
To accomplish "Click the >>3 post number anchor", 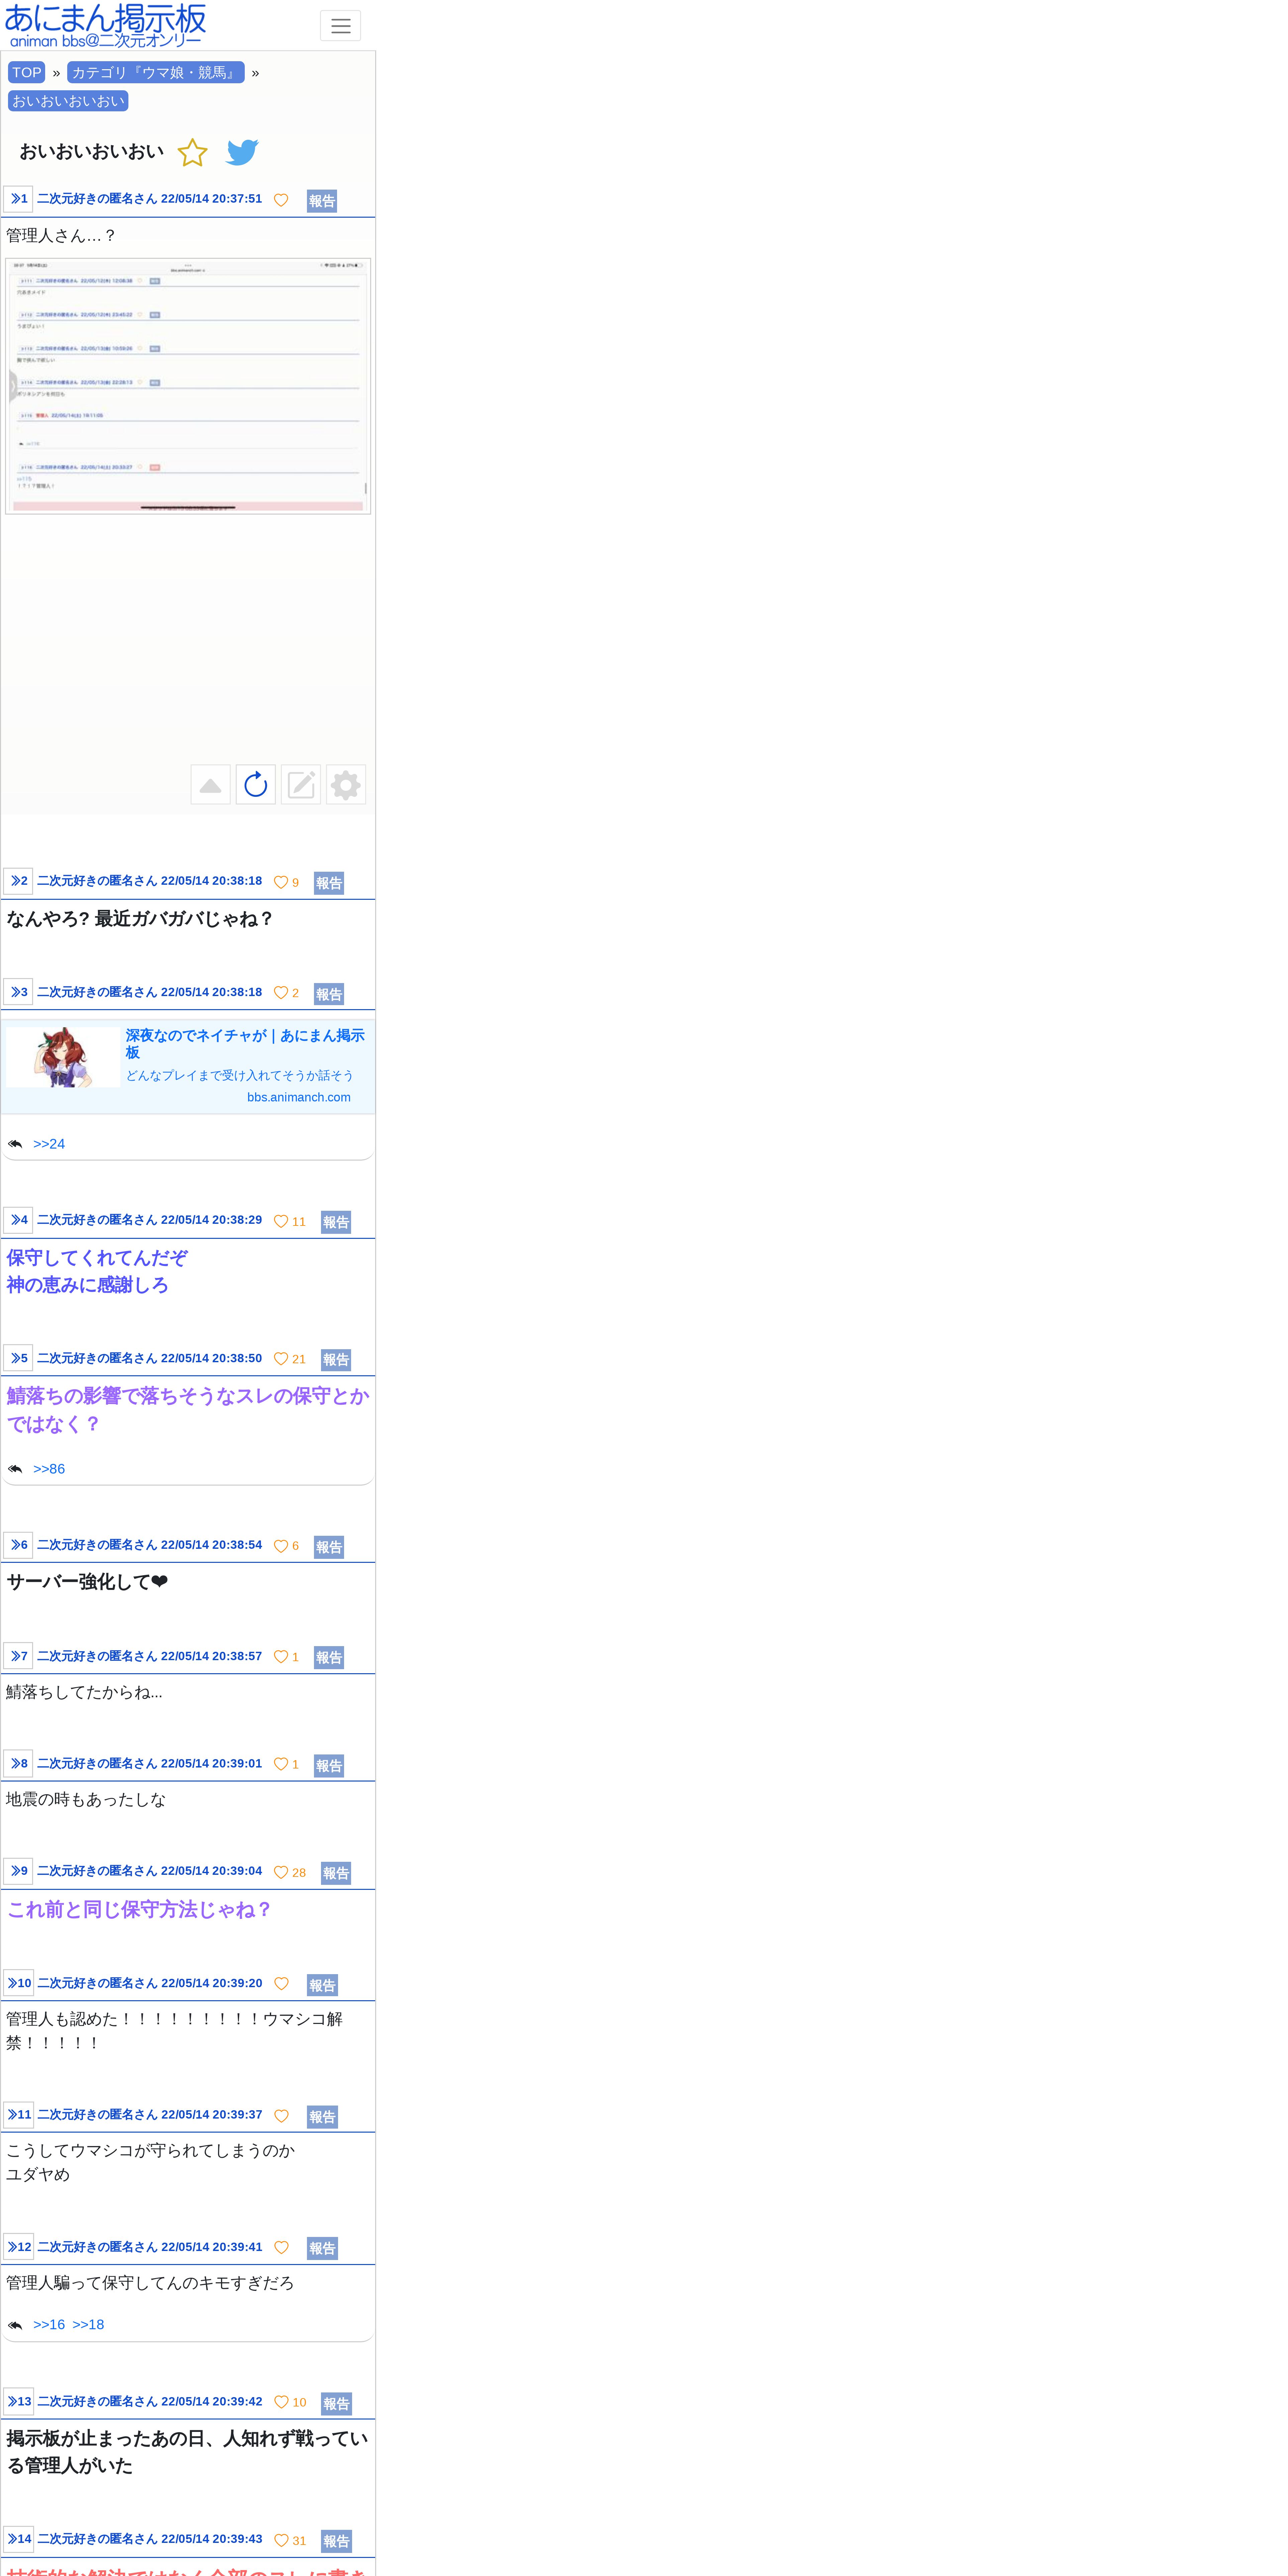I will click(x=18, y=992).
